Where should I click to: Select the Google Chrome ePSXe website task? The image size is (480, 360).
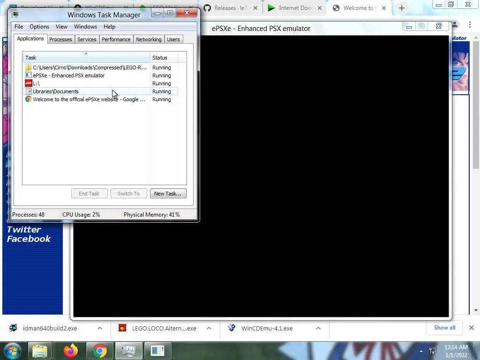pos(100,99)
